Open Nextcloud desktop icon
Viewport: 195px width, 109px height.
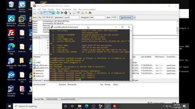point(11,76)
